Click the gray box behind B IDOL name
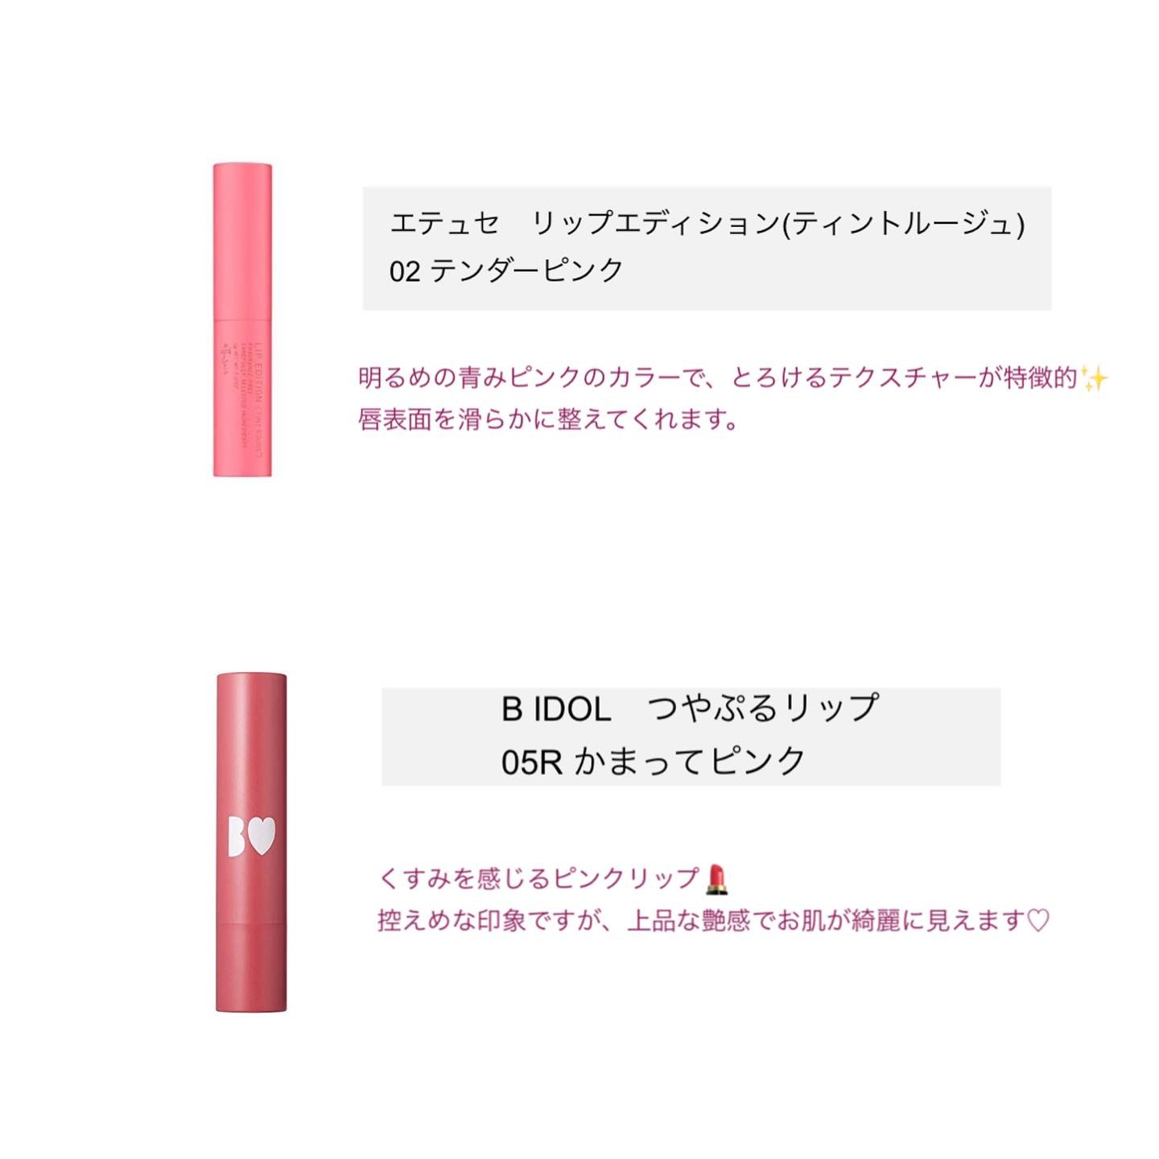Image resolution: width=1159 pixels, height=1159 pixels. point(691,736)
